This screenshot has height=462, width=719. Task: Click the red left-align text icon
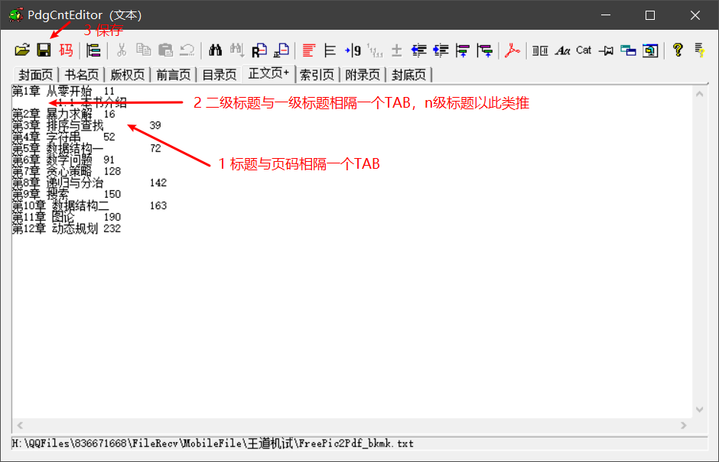tap(308, 50)
